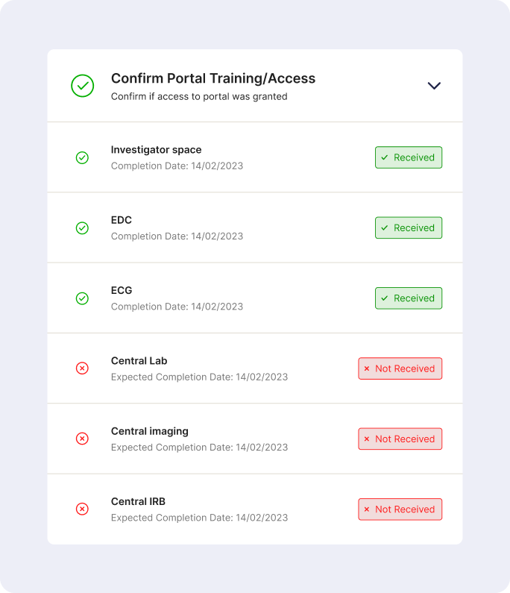The width and height of the screenshot is (510, 593).
Task: Click the ECG completion date text
Action: pyautogui.click(x=177, y=307)
